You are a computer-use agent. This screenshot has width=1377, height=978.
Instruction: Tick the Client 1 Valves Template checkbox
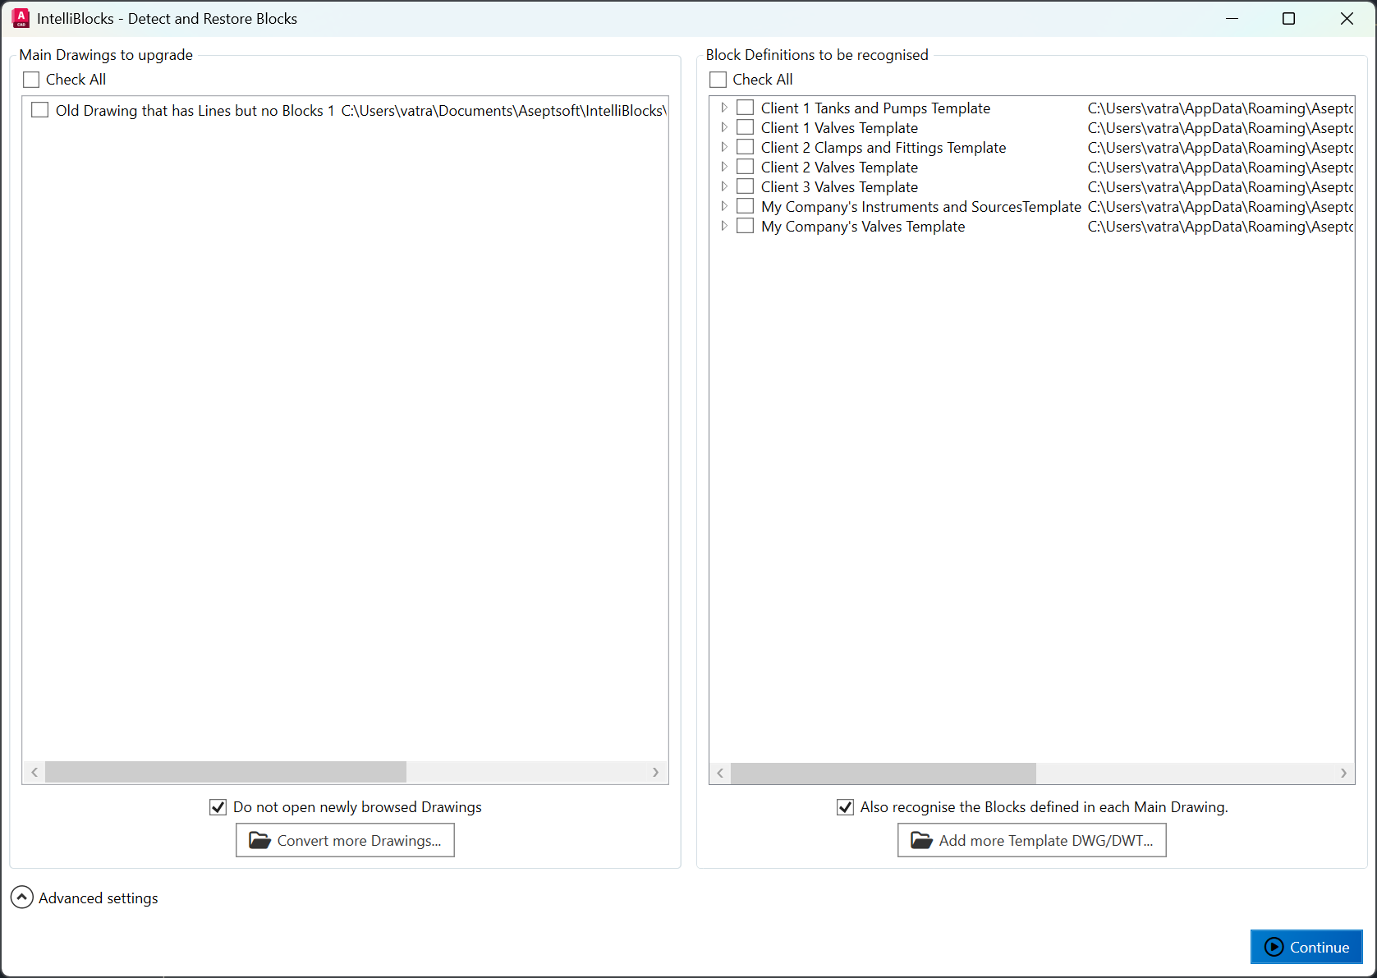click(x=746, y=127)
